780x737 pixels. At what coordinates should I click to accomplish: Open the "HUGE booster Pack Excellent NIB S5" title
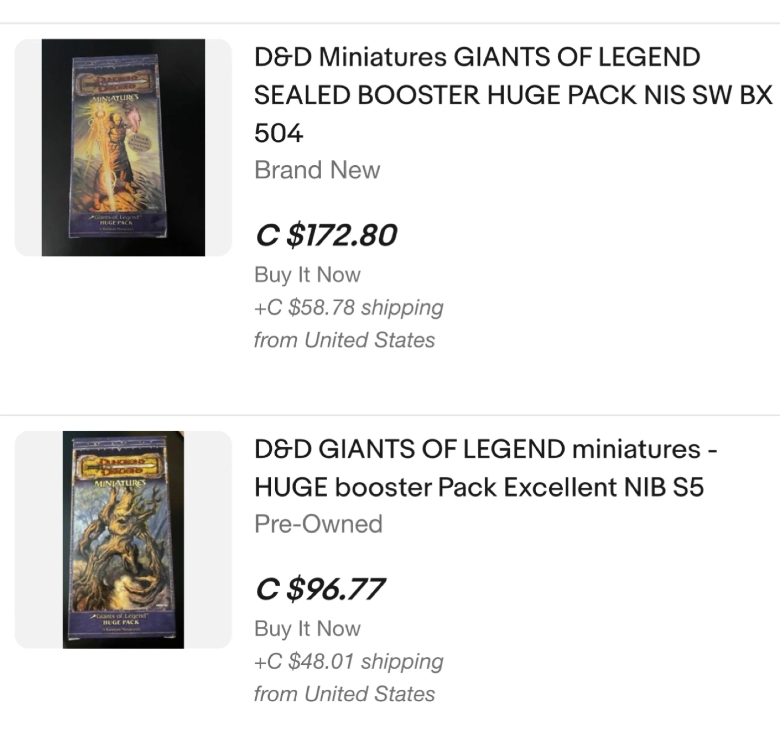pyautogui.click(x=479, y=487)
